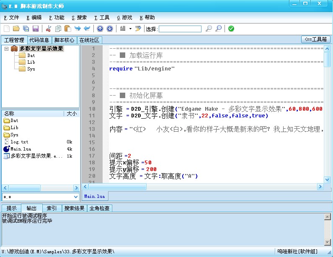Open the T.工具 menu

[102, 18]
